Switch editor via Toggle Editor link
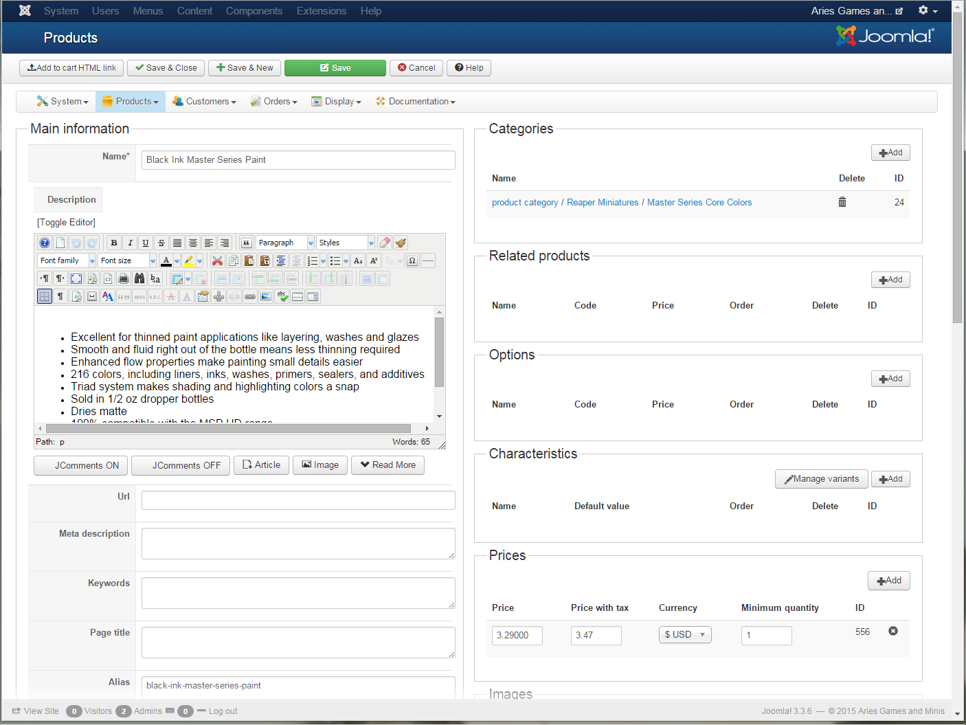This screenshot has width=966, height=725. [66, 222]
